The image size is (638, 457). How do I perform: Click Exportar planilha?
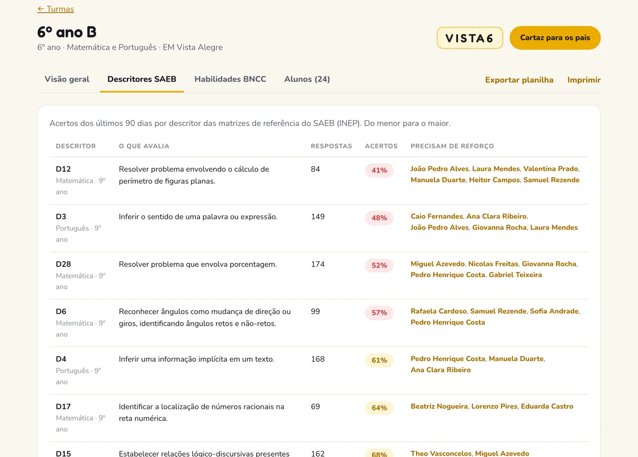click(x=519, y=80)
